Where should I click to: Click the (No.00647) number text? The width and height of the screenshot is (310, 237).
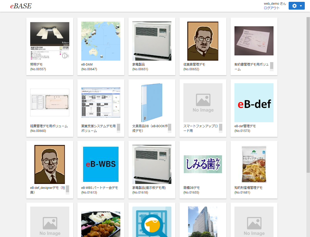click(x=89, y=69)
